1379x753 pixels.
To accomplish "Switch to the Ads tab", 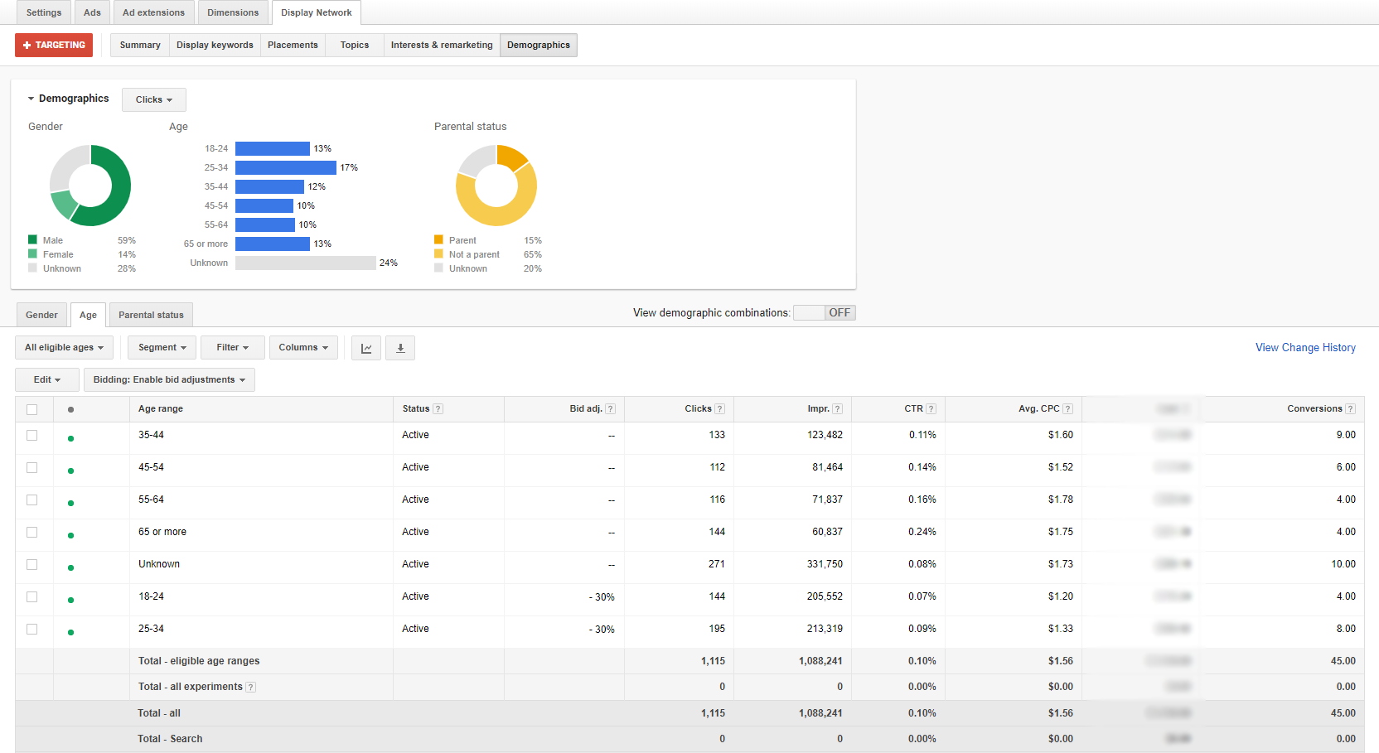I will pos(92,12).
